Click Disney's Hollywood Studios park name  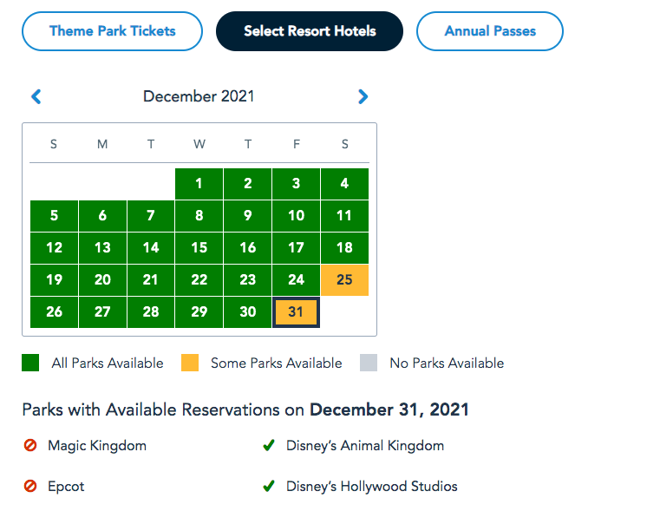coord(372,487)
